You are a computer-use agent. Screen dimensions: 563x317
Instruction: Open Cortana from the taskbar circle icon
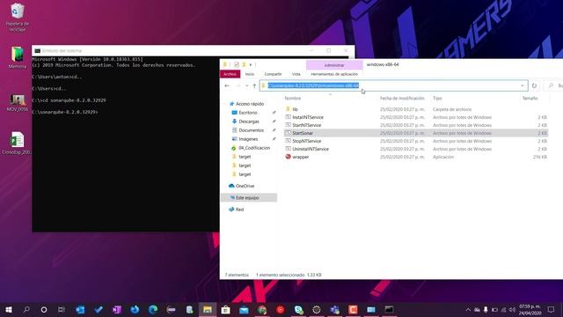pyautogui.click(x=44, y=309)
